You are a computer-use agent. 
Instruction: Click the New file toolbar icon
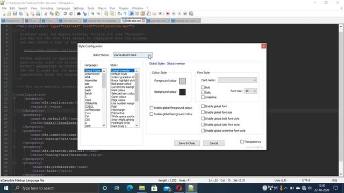click(4, 13)
